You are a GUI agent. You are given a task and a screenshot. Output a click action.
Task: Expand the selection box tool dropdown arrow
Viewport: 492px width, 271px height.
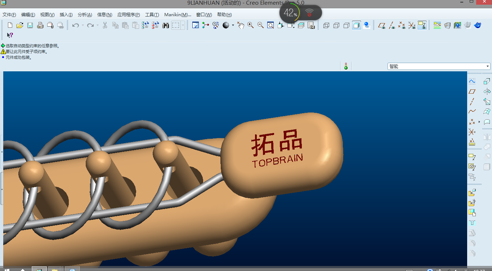tap(183, 25)
